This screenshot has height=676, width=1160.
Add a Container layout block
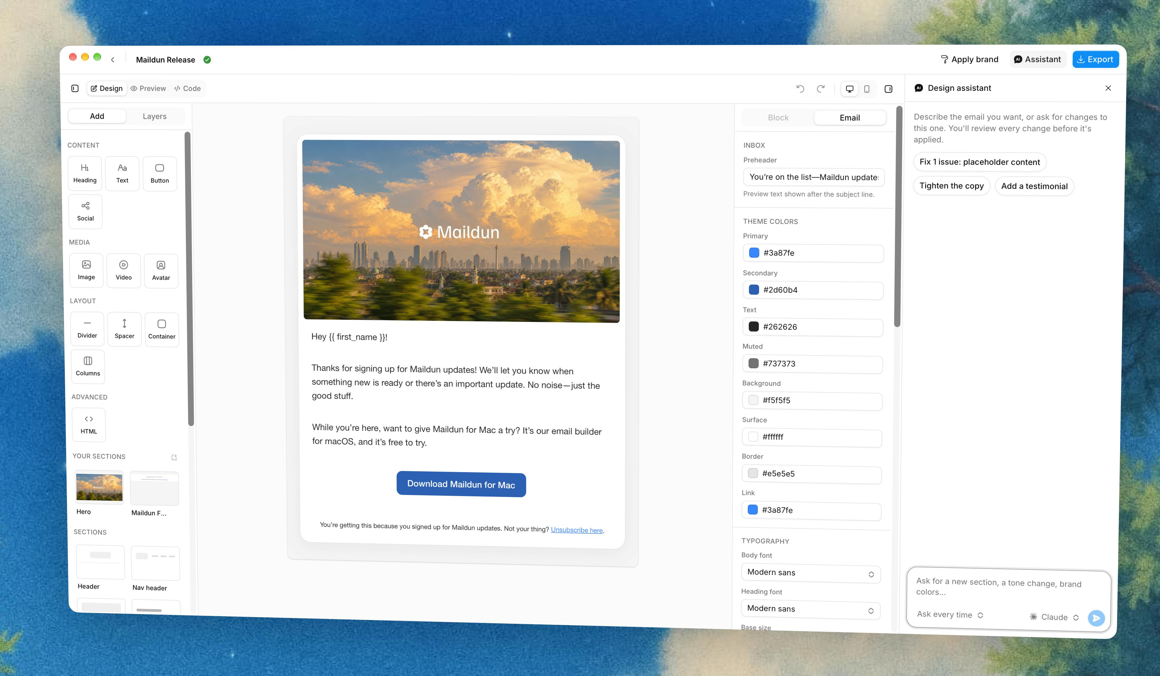162,330
